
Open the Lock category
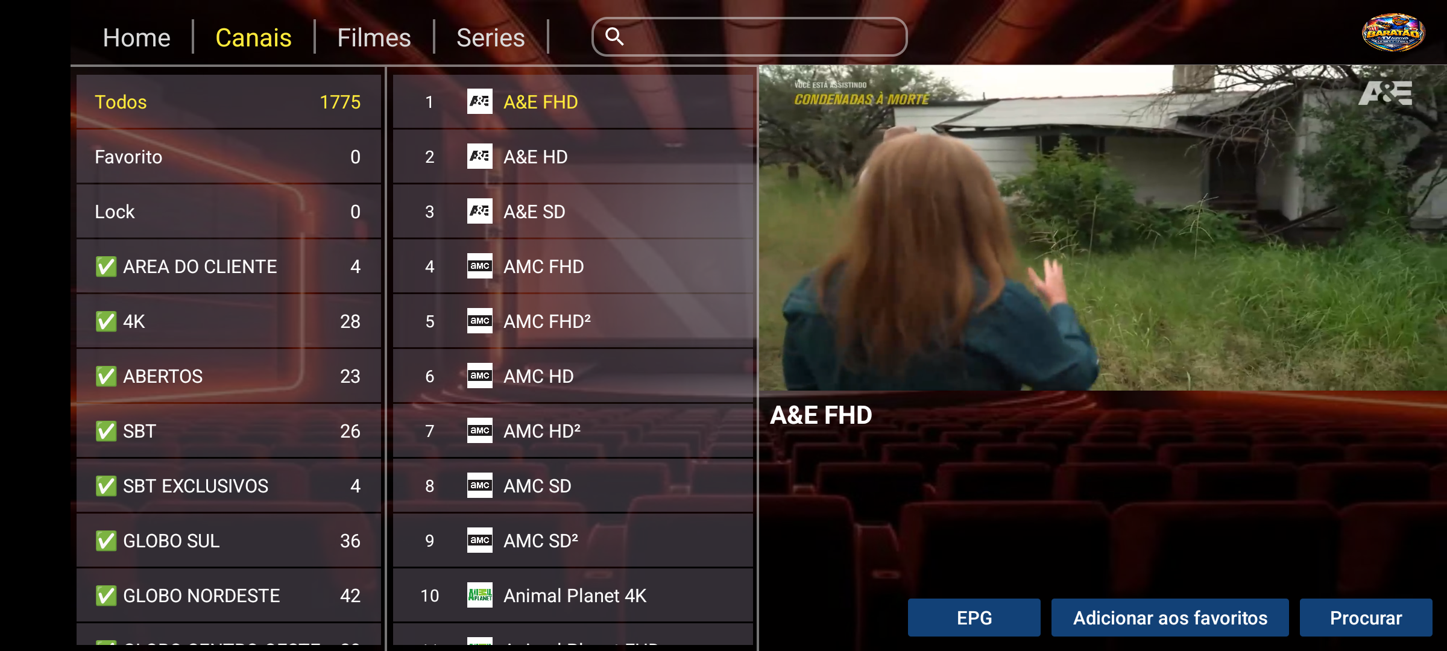(x=228, y=212)
